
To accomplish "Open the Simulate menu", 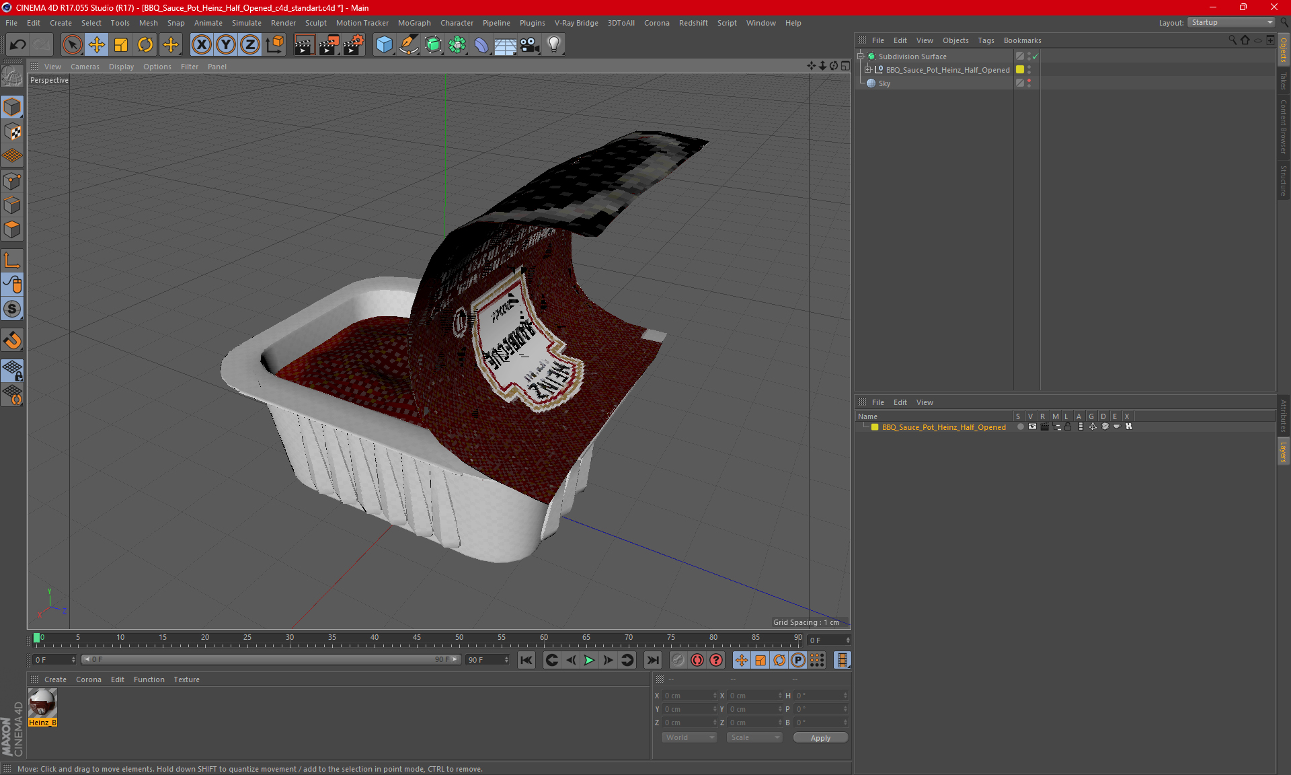I will click(247, 23).
